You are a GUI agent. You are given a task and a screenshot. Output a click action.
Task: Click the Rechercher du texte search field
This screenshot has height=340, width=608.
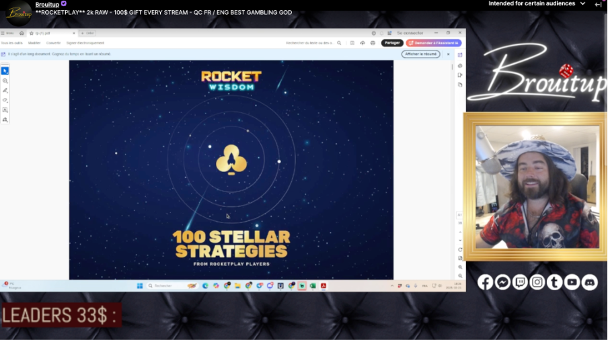click(309, 43)
